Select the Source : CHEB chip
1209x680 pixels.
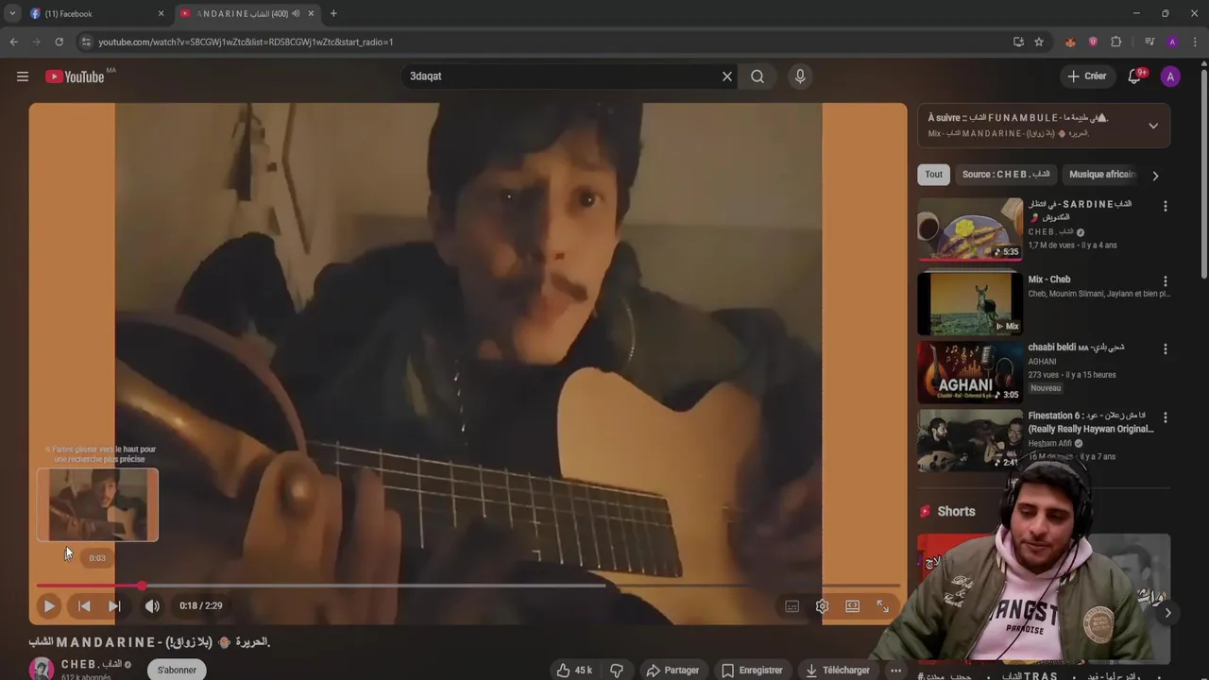pyautogui.click(x=1006, y=175)
